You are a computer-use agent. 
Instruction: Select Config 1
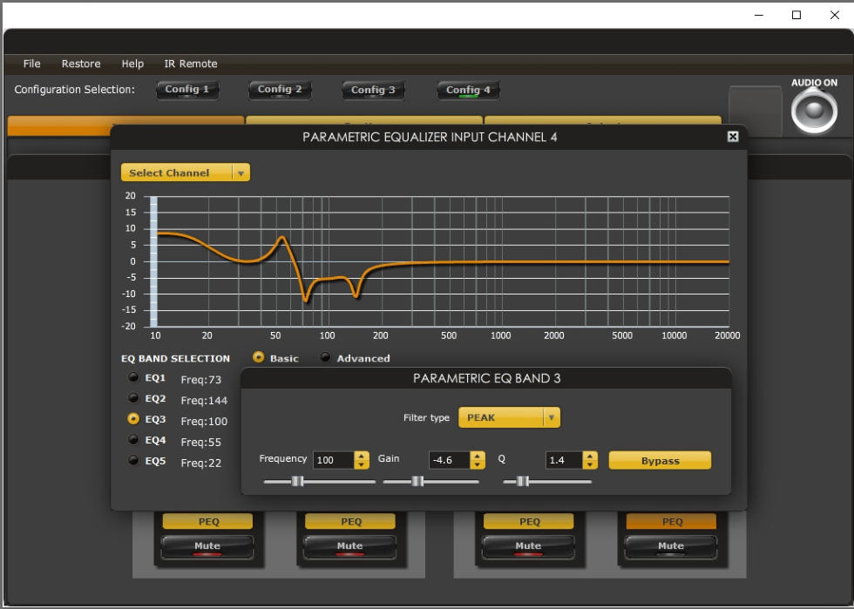tap(187, 90)
